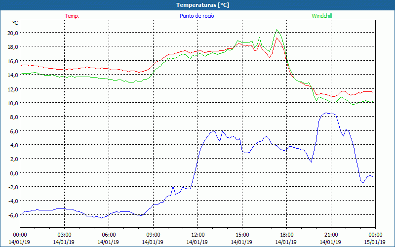
Task: Click the 21:00 time axis label
Action: click(331, 235)
